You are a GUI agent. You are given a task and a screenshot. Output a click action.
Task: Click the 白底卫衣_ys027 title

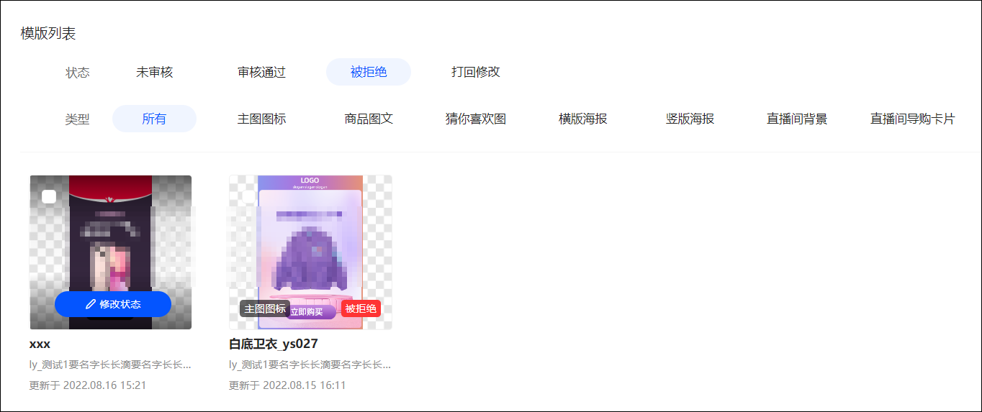coord(274,344)
